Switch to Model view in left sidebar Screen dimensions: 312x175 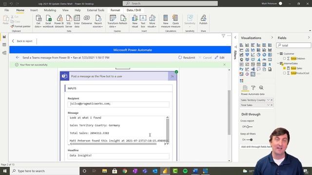pos(4,53)
